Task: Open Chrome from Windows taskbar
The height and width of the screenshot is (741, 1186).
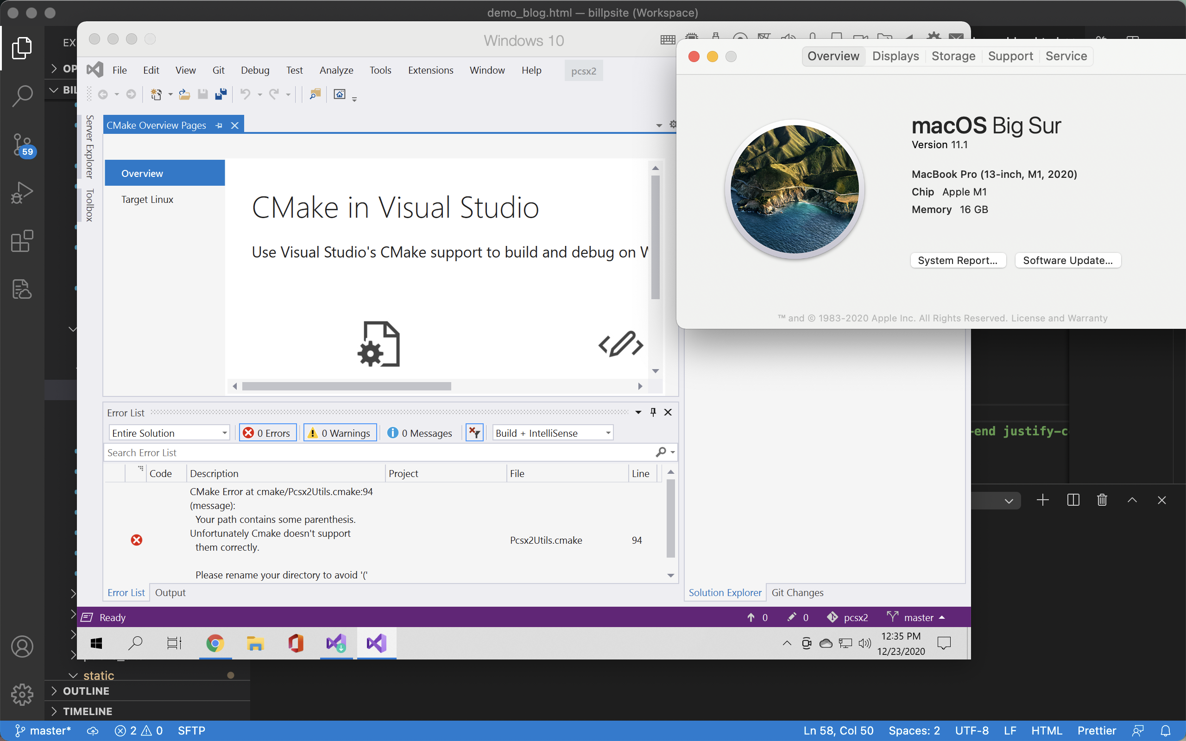Action: 215,643
